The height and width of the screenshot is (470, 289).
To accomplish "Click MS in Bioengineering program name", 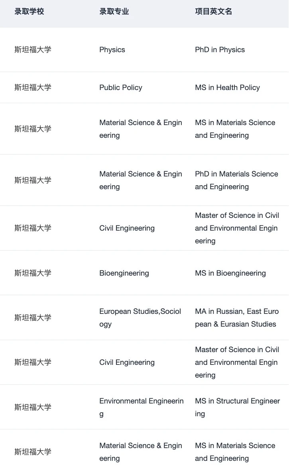I will point(230,273).
